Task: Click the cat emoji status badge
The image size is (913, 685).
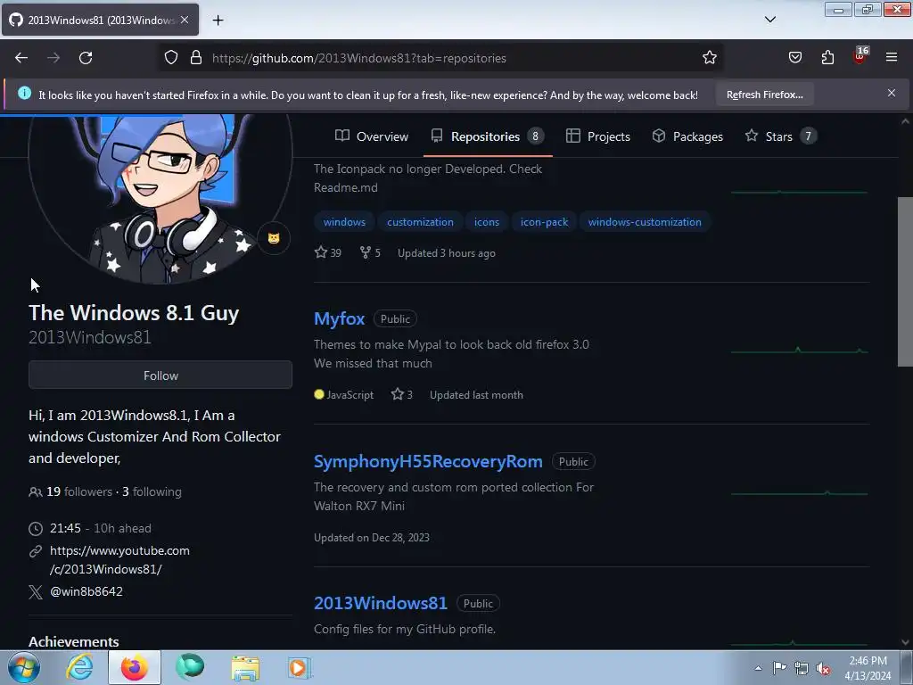Action: [274, 237]
